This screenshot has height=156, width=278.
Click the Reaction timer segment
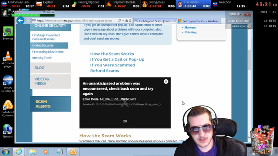click(x=229, y=4)
